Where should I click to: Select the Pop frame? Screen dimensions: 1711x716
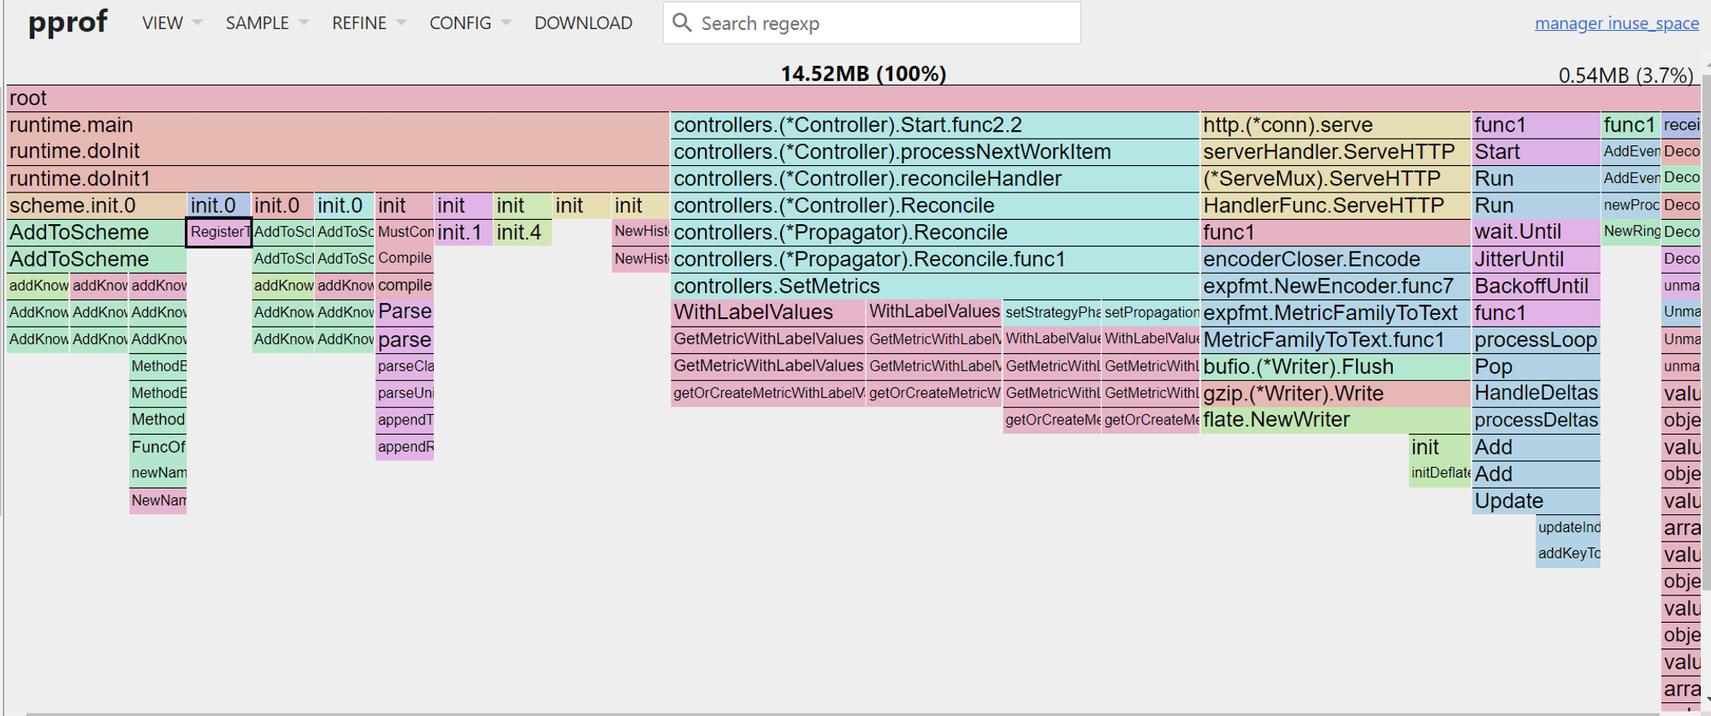1536,366
